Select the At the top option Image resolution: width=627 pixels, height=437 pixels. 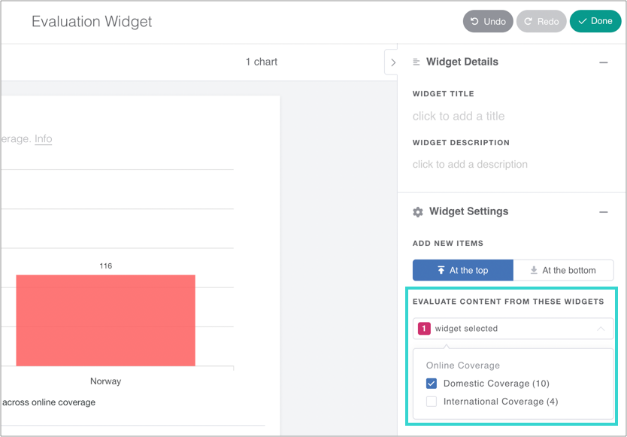point(463,271)
